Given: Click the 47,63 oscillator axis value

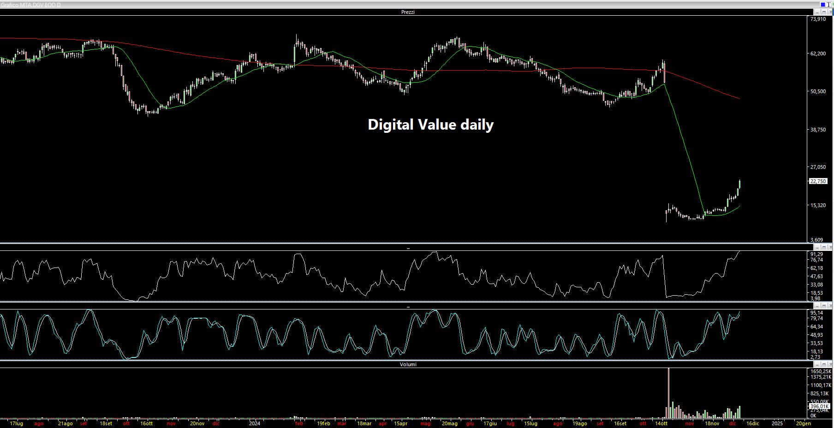Looking at the screenshot, I should (x=816, y=276).
